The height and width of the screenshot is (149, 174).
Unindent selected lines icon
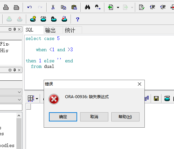163,7
